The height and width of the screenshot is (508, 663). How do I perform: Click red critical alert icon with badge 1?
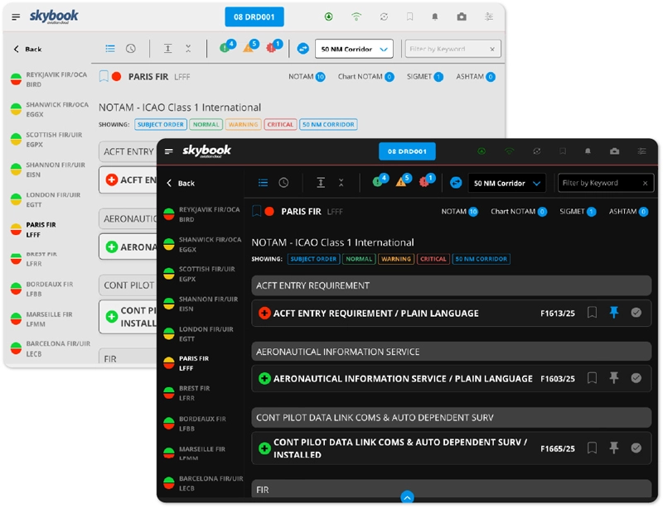point(426,182)
